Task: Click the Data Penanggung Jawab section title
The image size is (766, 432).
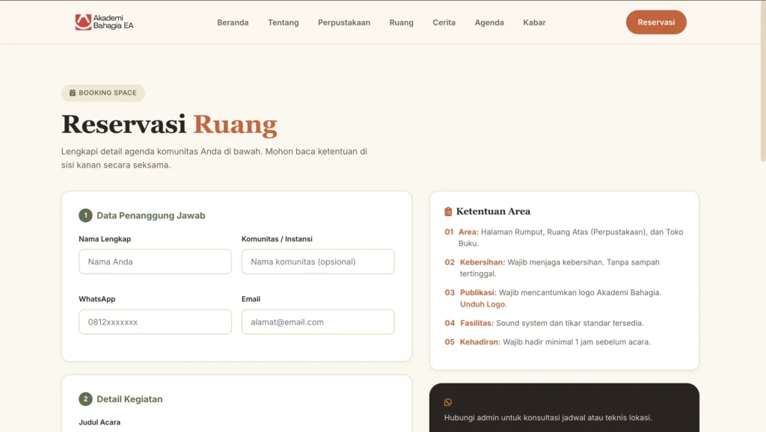Action: pos(151,215)
